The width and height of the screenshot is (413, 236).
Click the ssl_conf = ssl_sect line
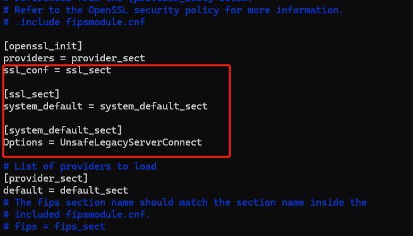pos(57,70)
